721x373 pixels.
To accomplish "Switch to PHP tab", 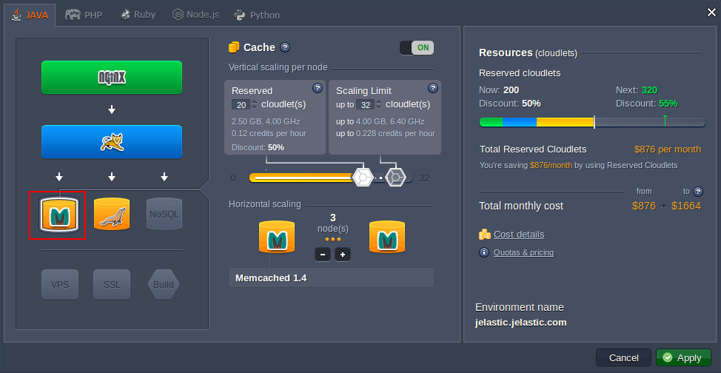I will [x=84, y=15].
